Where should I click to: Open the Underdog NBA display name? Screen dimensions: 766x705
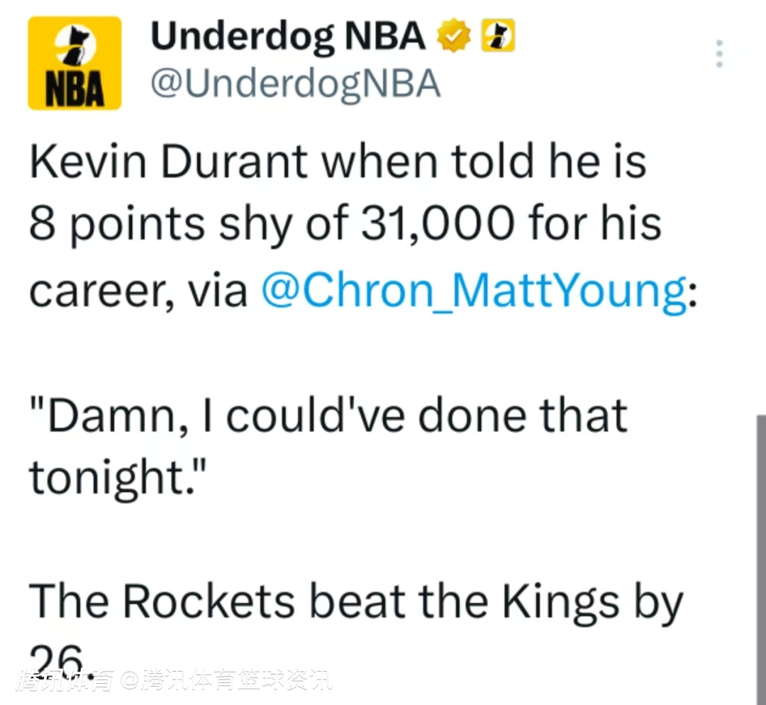tap(288, 37)
